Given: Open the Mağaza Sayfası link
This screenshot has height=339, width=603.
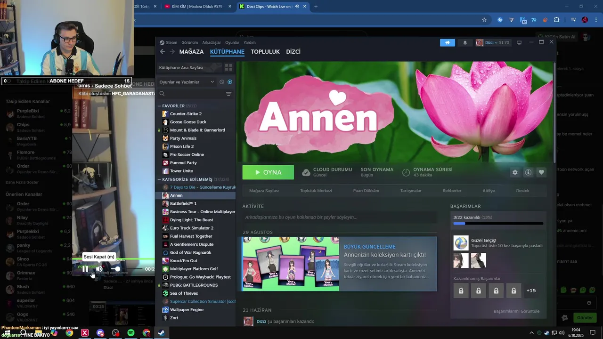Looking at the screenshot, I should tap(264, 191).
